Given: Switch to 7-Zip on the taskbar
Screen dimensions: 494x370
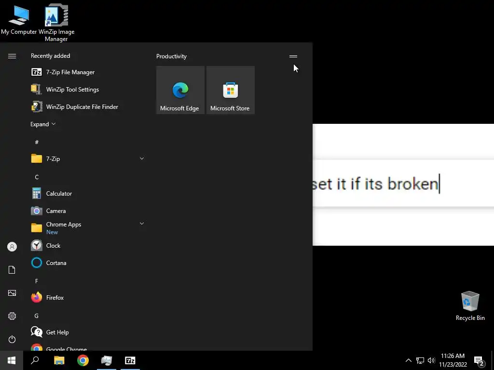Looking at the screenshot, I should click(x=130, y=360).
